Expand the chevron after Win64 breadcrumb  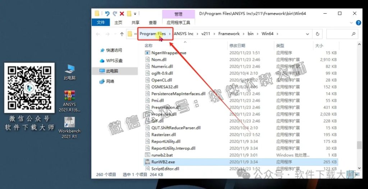click(277, 34)
